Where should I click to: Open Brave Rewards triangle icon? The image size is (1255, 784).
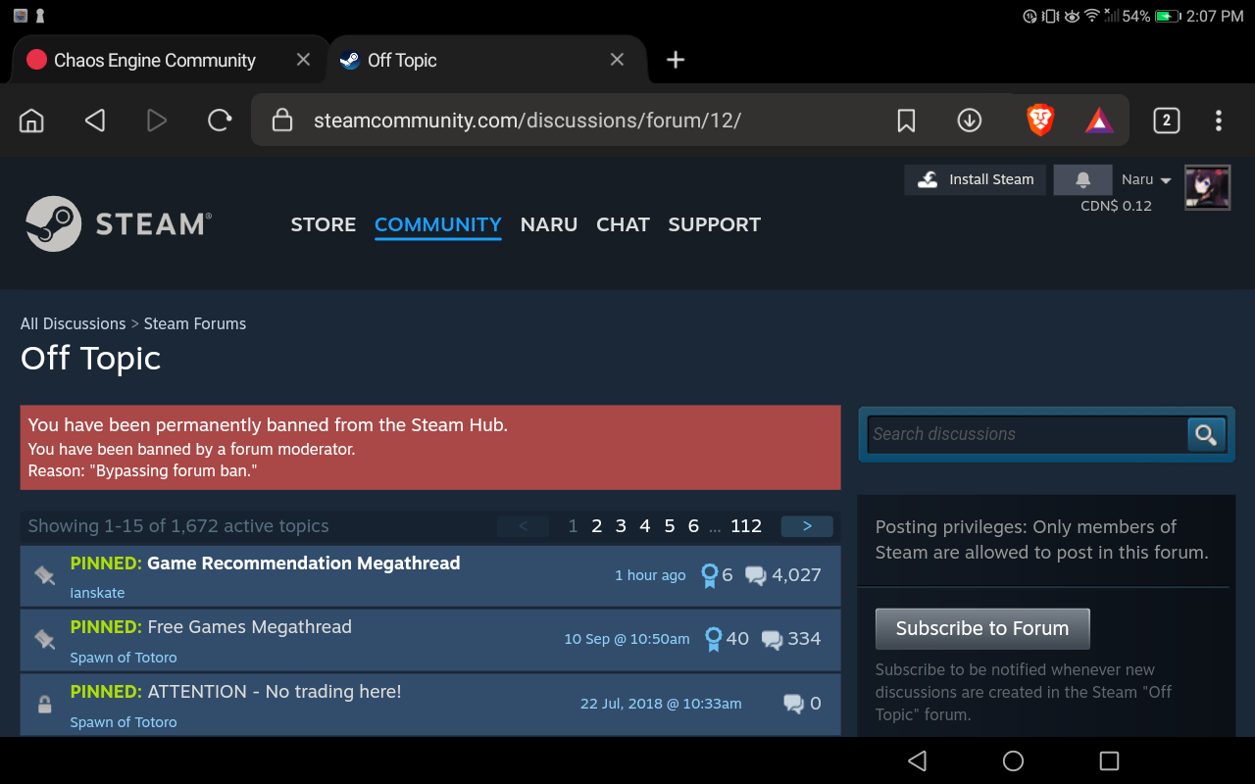pyautogui.click(x=1099, y=121)
